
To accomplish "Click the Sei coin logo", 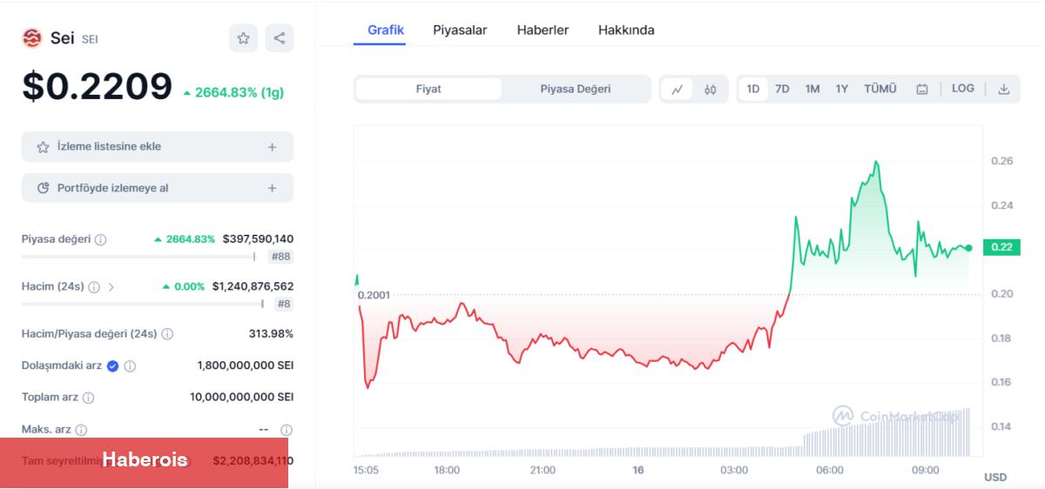I will pos(32,38).
